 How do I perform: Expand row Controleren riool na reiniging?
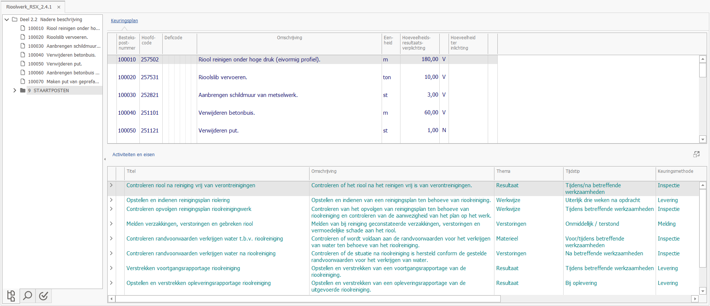[x=111, y=185]
